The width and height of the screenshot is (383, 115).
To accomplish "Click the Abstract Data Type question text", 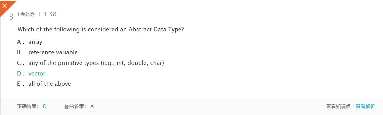I will point(101,30).
